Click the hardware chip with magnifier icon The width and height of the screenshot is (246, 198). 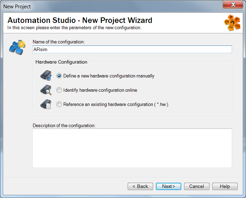coord(46,90)
